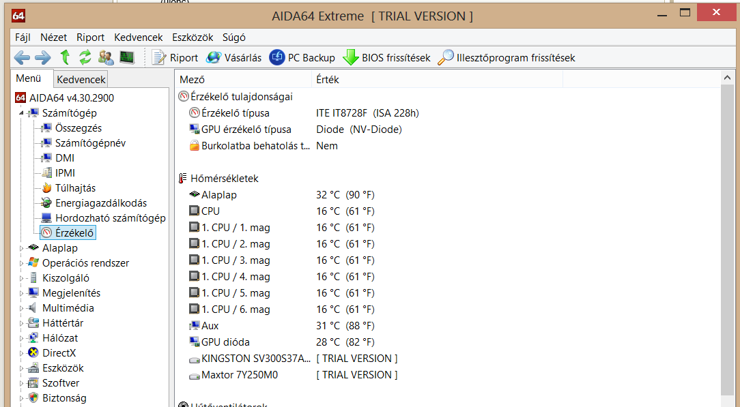The width and height of the screenshot is (740, 407).
Task: Open the Súgó menu
Action: (233, 37)
